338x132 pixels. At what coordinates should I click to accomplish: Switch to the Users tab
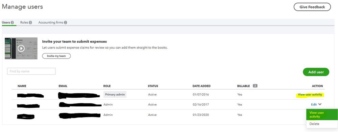(x=8, y=22)
